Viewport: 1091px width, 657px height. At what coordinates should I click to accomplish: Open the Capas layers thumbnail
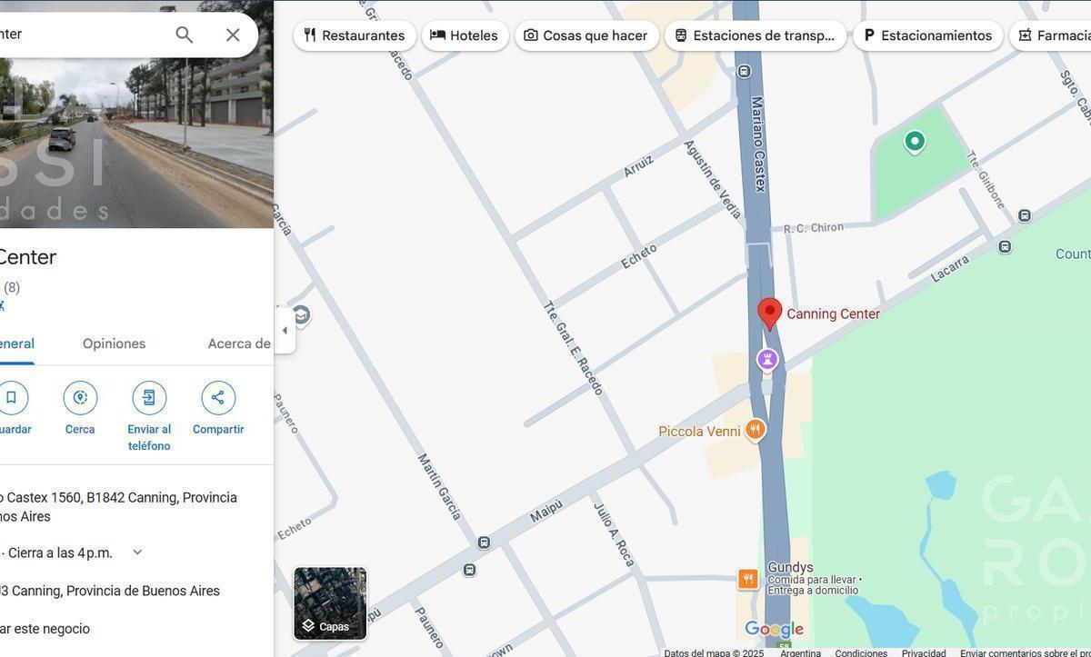click(x=330, y=603)
